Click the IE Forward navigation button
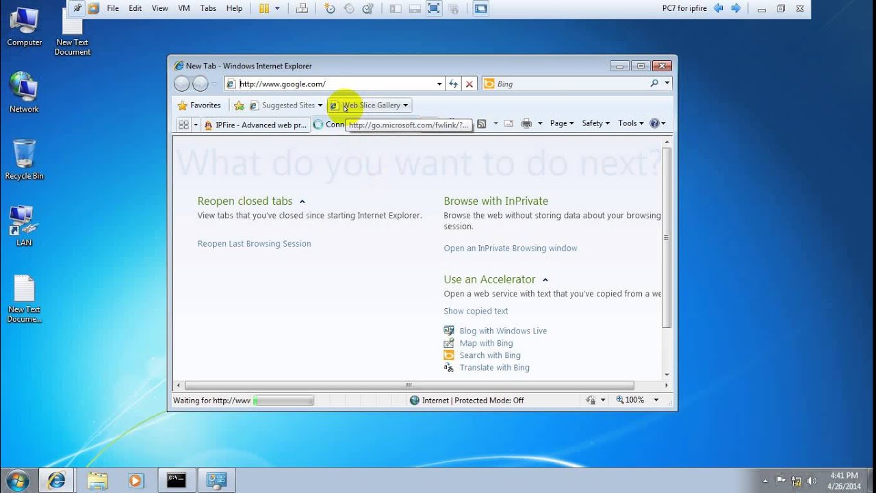Screen dimensions: 876x493 [x=201, y=84]
